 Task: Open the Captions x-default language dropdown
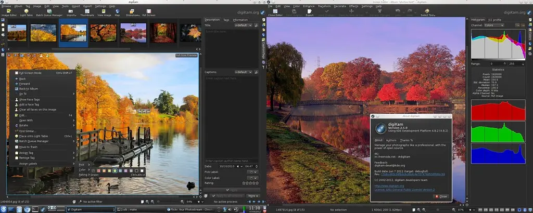click(x=244, y=72)
